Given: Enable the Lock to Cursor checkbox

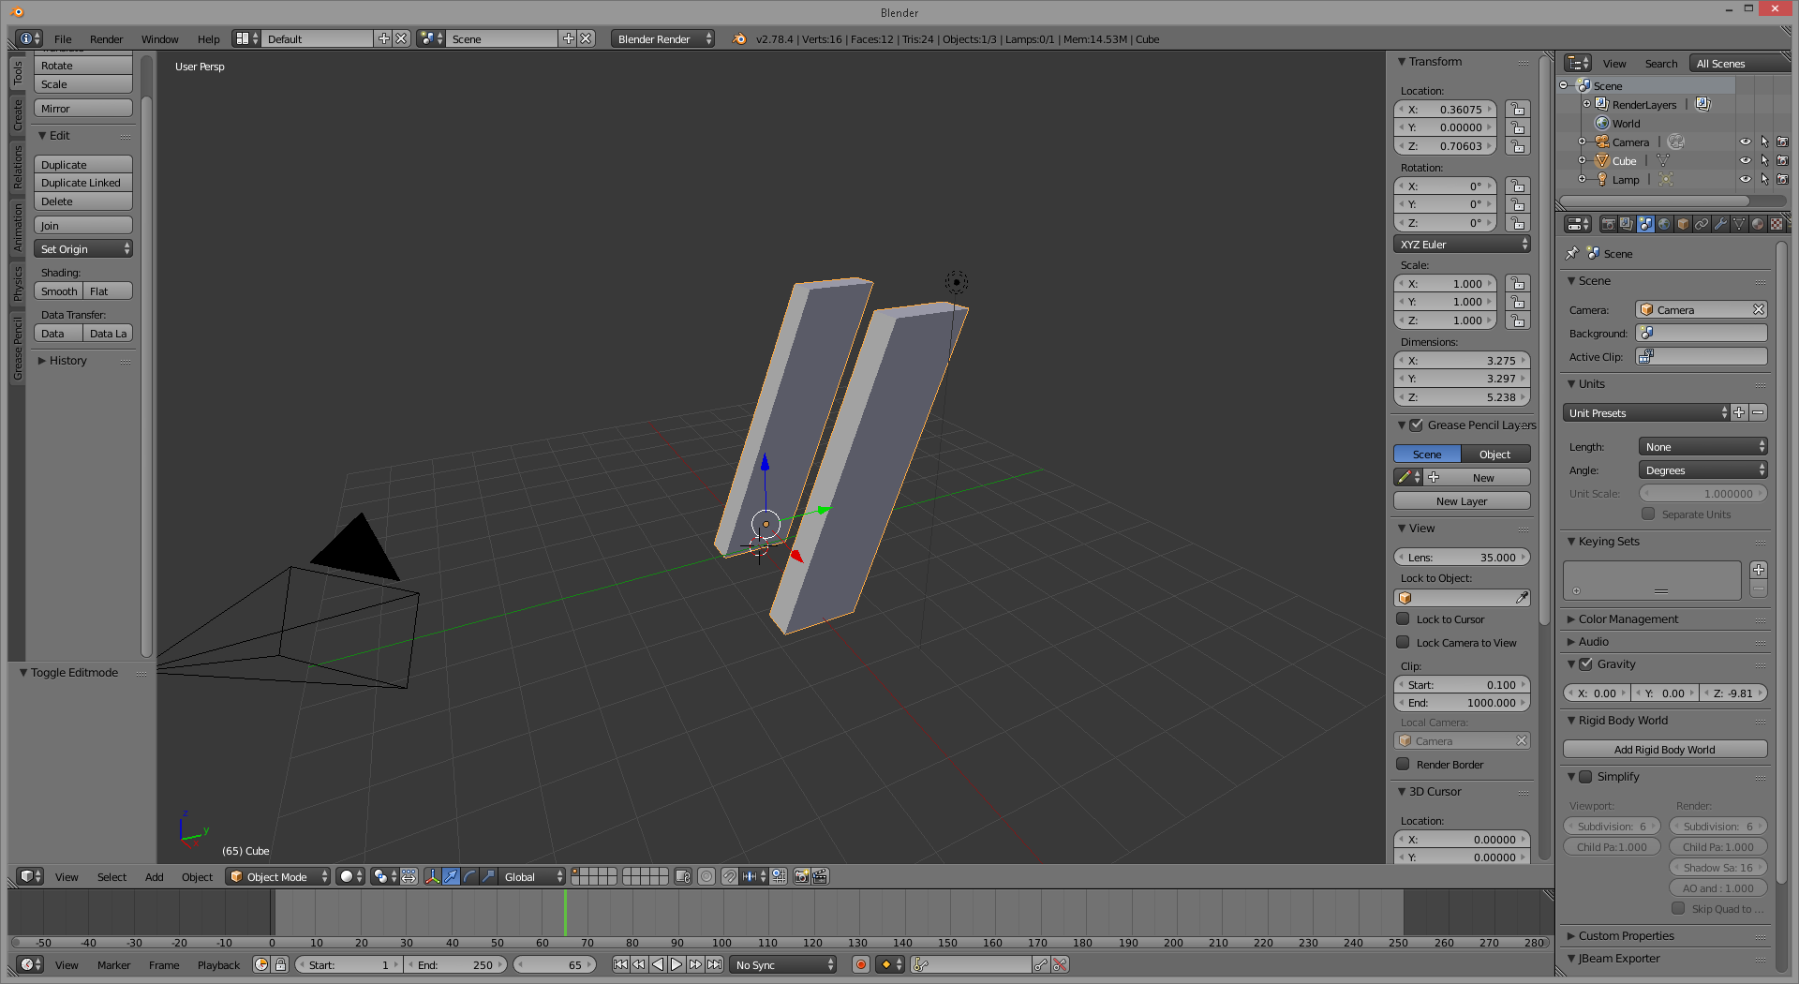Looking at the screenshot, I should tap(1403, 619).
